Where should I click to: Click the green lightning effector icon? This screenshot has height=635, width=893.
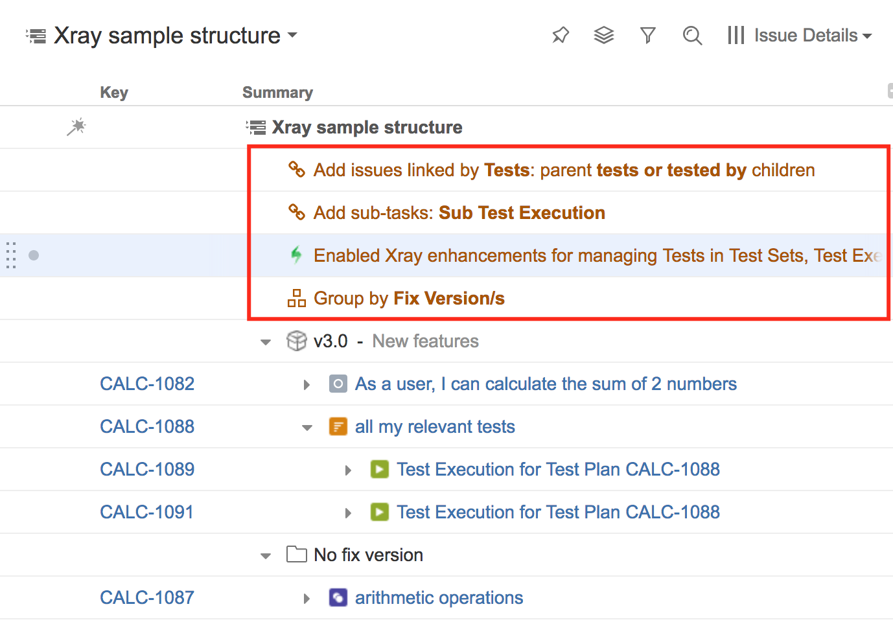[296, 255]
